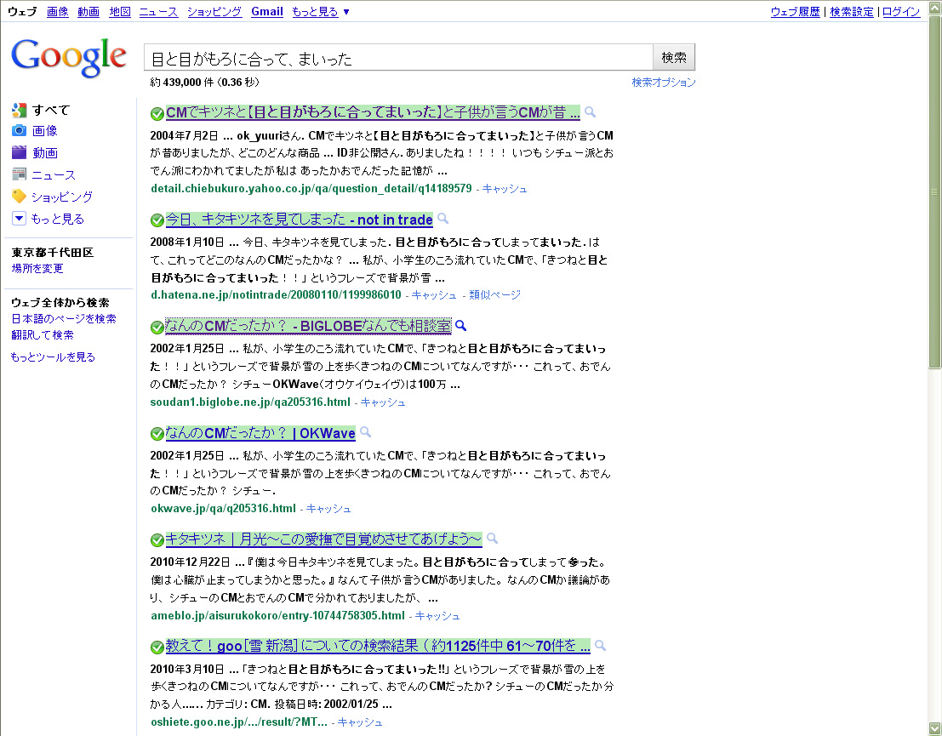Click the もっとツールを見る link
The width and height of the screenshot is (942, 736).
pyautogui.click(x=53, y=357)
